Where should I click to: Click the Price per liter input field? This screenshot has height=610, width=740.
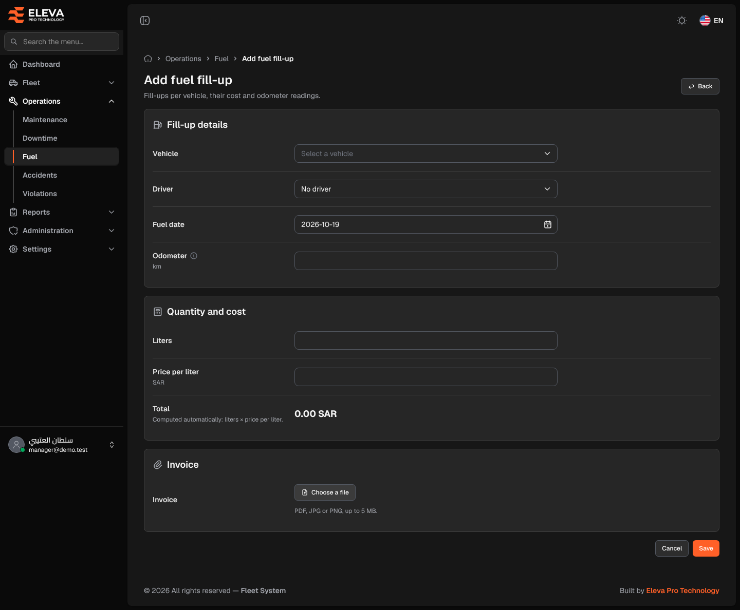(425, 377)
